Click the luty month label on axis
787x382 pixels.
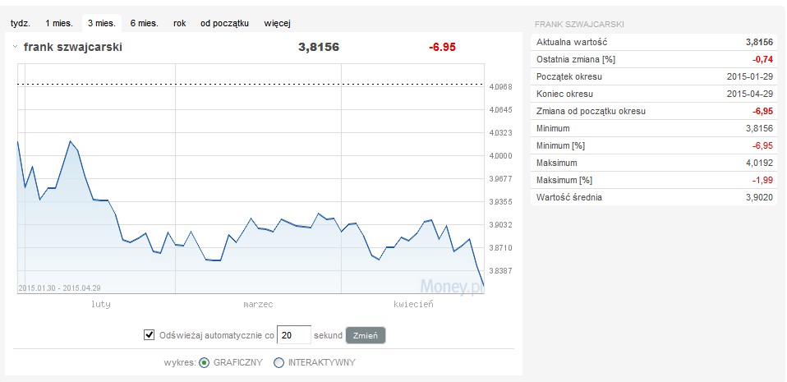click(100, 304)
